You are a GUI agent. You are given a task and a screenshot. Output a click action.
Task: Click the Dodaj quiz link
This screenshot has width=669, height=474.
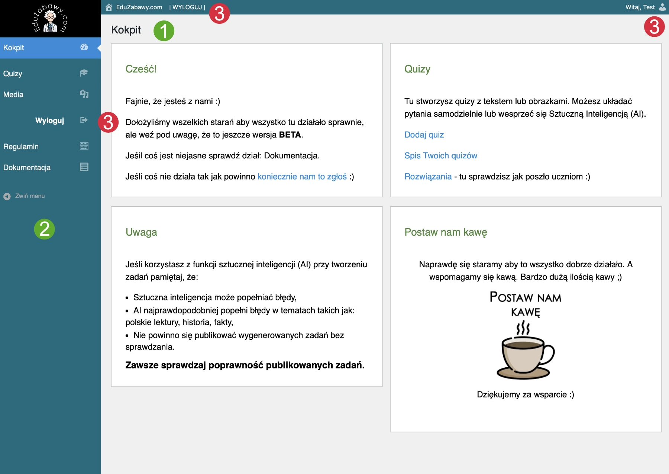(424, 135)
